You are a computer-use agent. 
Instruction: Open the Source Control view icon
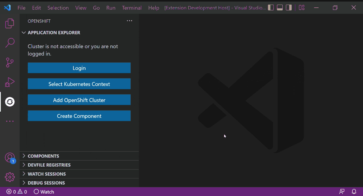coord(10,63)
